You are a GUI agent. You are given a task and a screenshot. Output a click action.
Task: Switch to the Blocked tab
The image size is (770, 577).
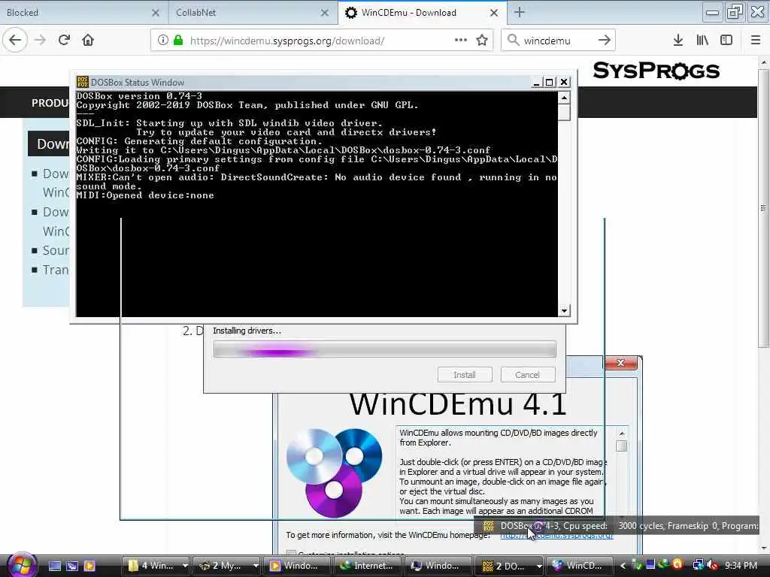(x=84, y=12)
